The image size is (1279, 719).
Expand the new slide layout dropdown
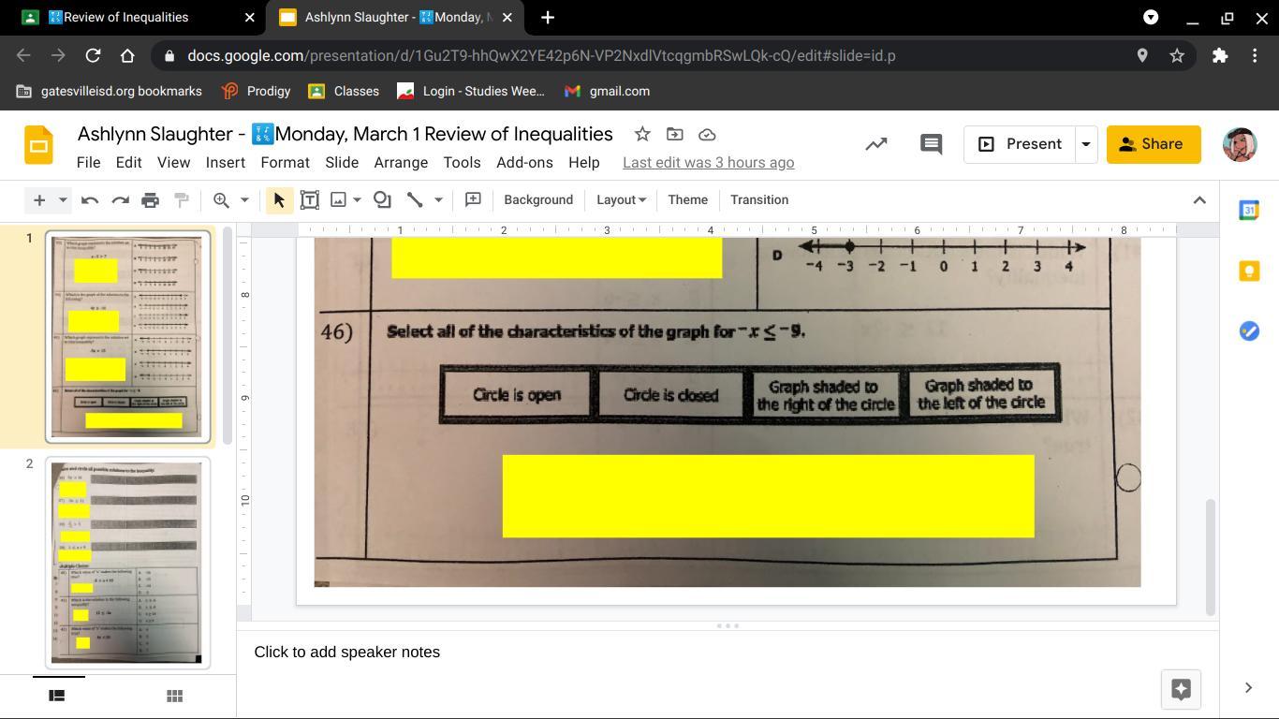(x=63, y=199)
